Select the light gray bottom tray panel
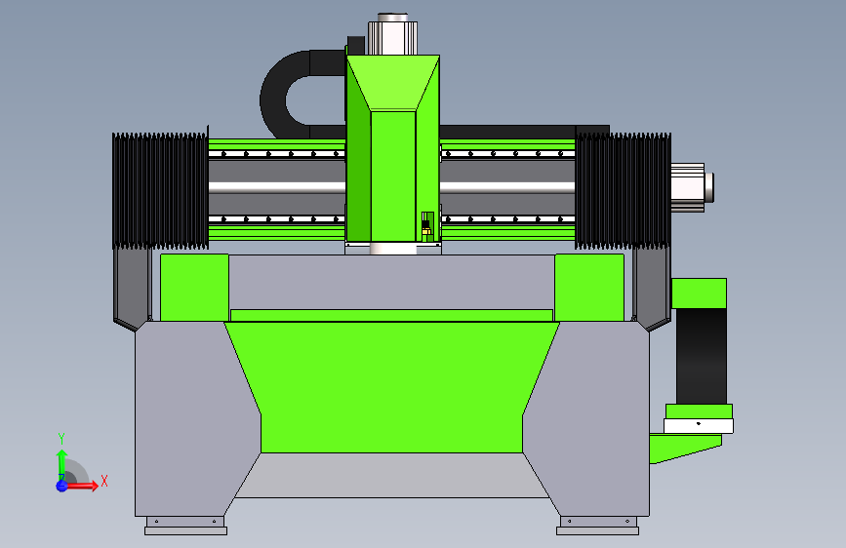This screenshot has height=548, width=846. point(391,475)
